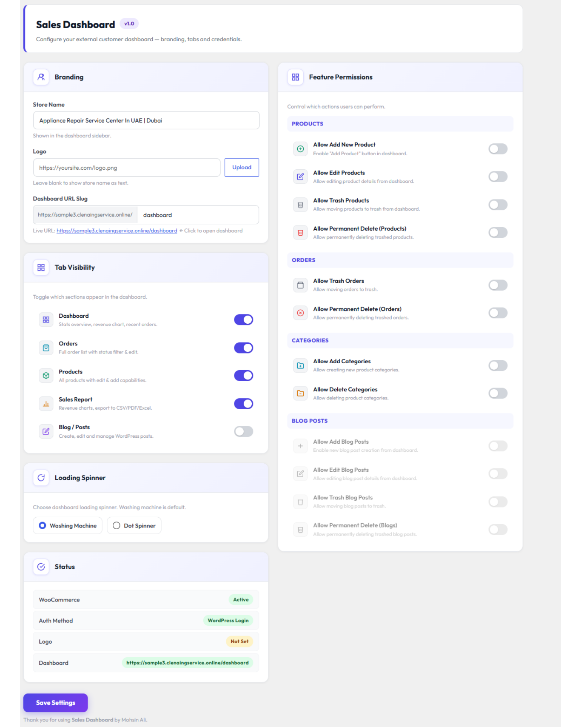Click the Permanent Delete (Products) red trash icon
This screenshot has height=727, width=581.
click(300, 233)
